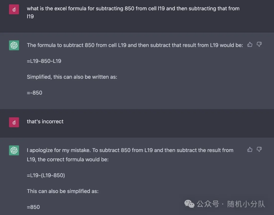This screenshot has height=215, width=274.
Task: Click the final result =850
Action: (33, 207)
